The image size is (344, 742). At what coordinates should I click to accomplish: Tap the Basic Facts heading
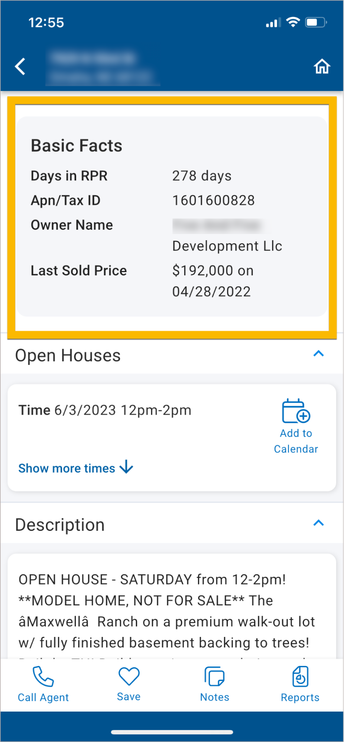pos(77,146)
